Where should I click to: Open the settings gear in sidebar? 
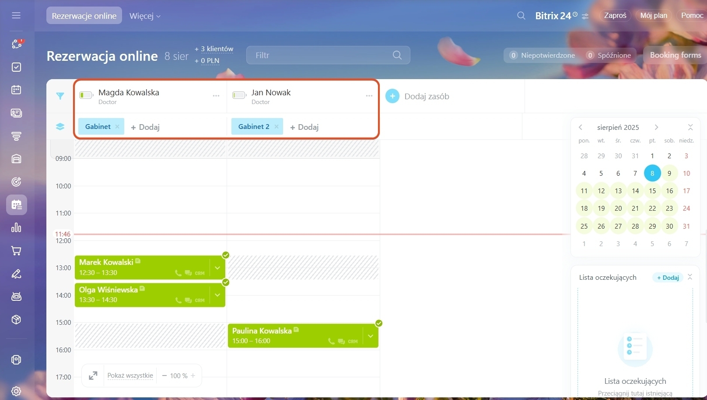tap(16, 391)
